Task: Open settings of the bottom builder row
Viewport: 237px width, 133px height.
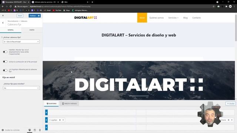Action: click(46, 127)
